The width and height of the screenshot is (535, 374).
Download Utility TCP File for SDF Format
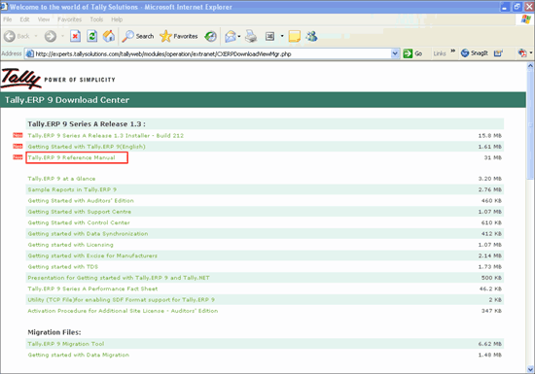tap(121, 300)
